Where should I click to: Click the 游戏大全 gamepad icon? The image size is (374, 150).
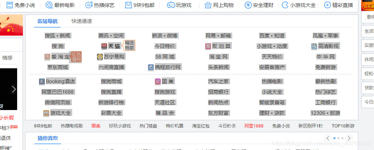46,113
